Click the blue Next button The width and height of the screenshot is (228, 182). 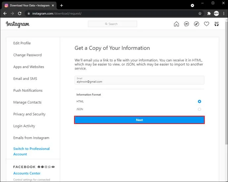click(139, 120)
